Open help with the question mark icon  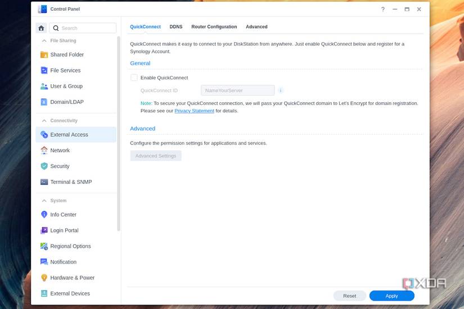coord(383,9)
